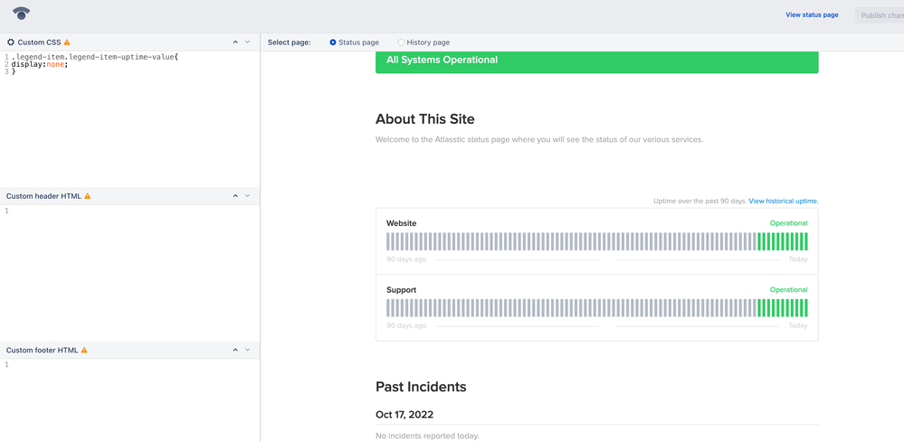Viewport: 904px width, 442px height.
Task: Click the Custom footer HTML panel title
Action: 43,350
